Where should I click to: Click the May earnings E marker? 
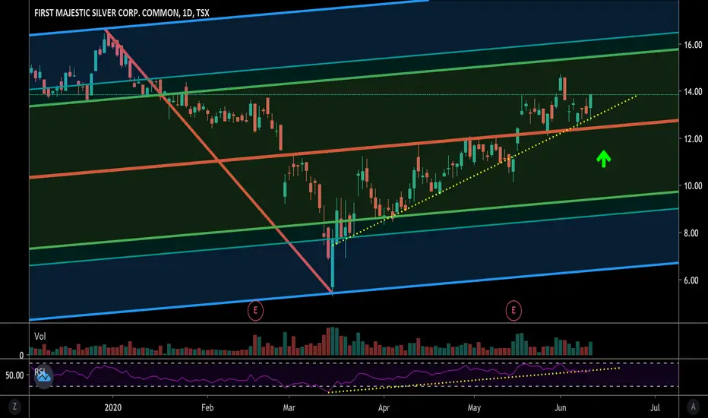pyautogui.click(x=514, y=310)
